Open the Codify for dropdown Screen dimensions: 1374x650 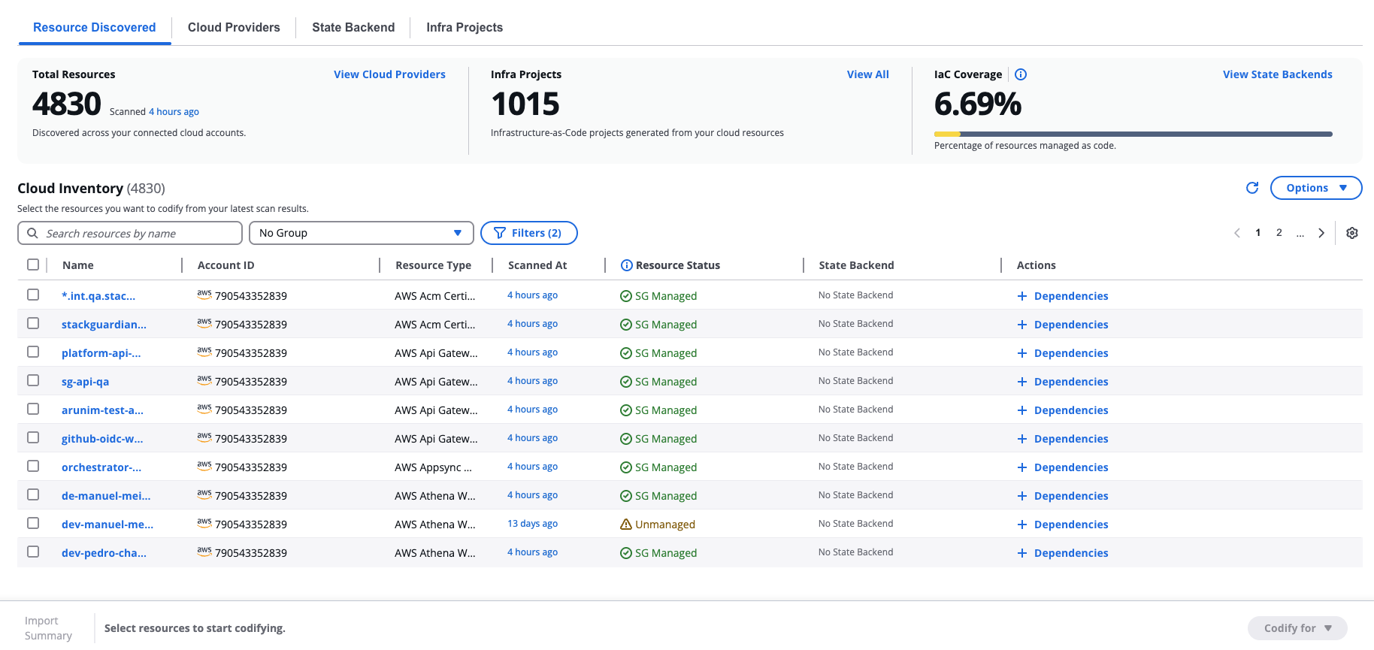click(x=1297, y=628)
